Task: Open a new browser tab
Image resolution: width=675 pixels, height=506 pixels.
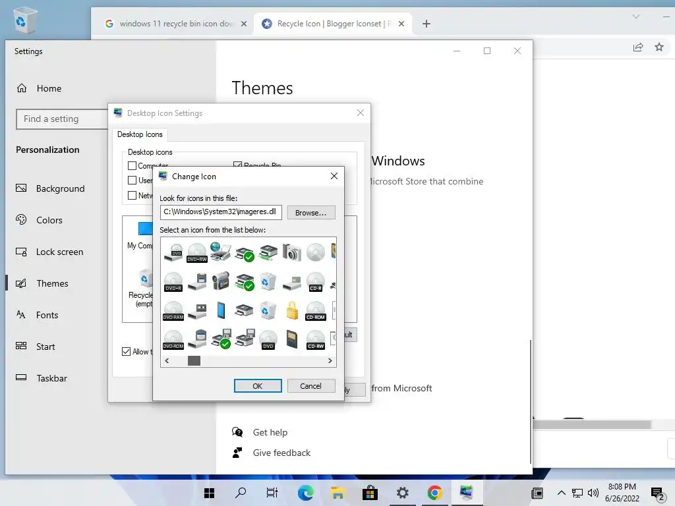Action: pyautogui.click(x=426, y=24)
